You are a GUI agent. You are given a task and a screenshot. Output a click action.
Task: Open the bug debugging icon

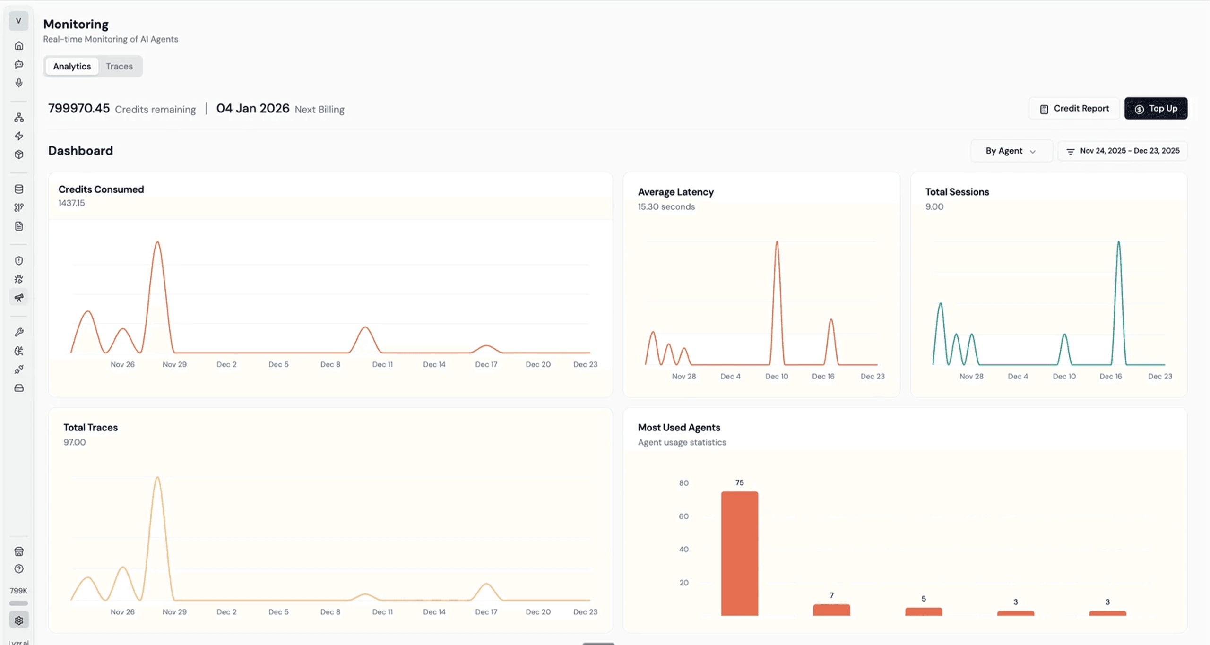(x=19, y=279)
